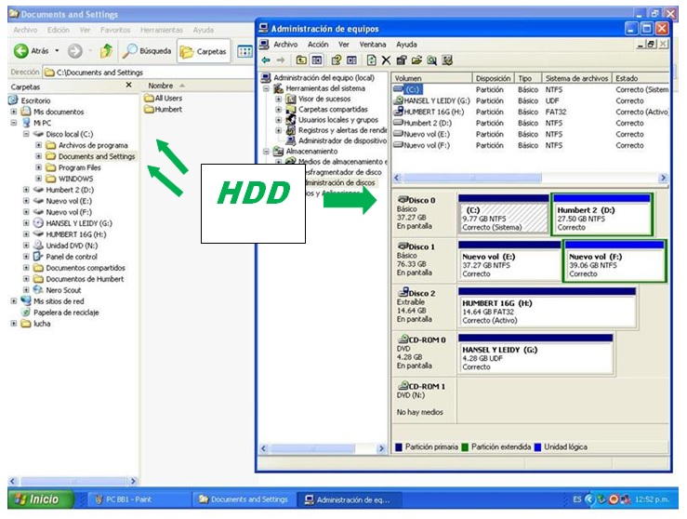Toggle the Carpetas folders pane button

(204, 51)
